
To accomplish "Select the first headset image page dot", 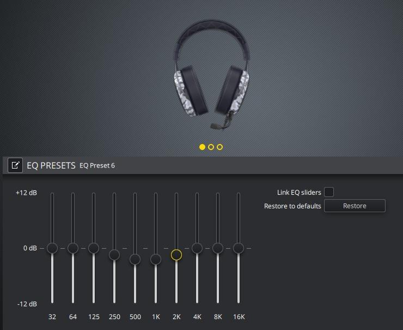I will pyautogui.click(x=202, y=147).
